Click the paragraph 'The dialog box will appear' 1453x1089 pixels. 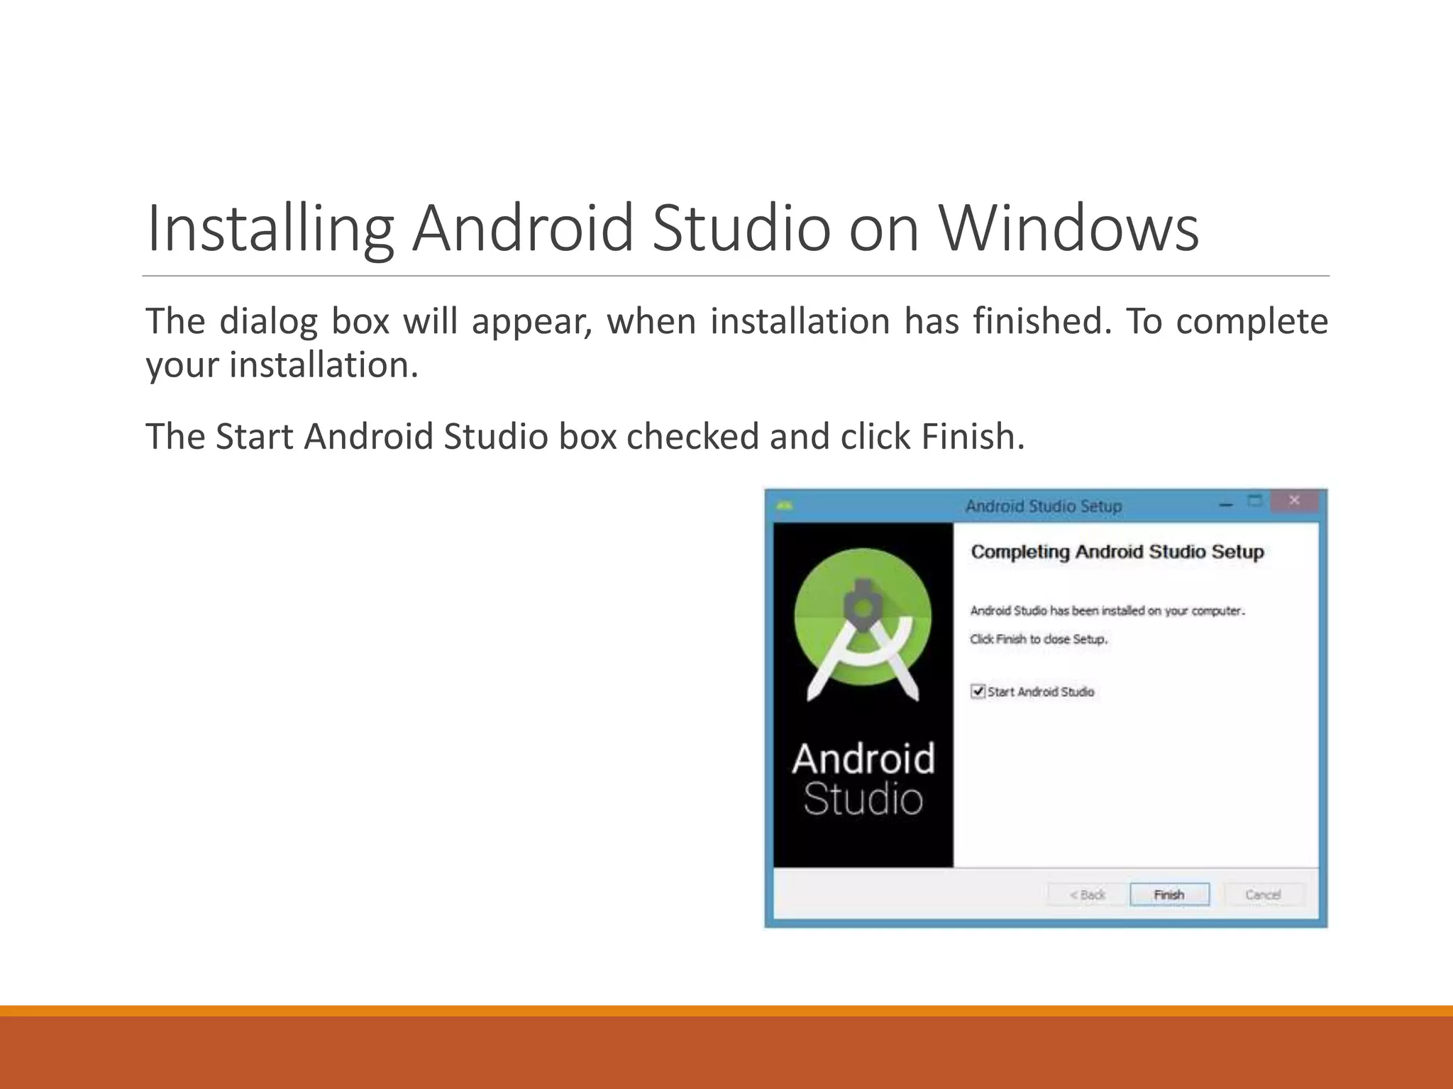736,342
